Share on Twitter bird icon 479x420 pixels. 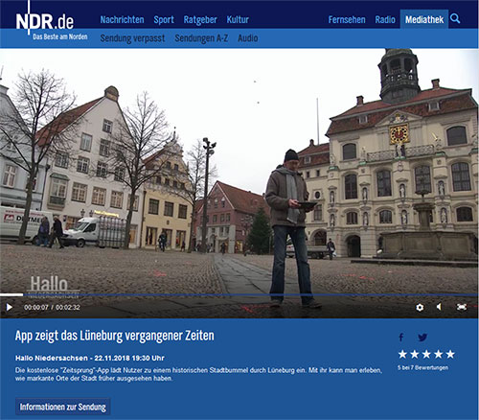422,337
